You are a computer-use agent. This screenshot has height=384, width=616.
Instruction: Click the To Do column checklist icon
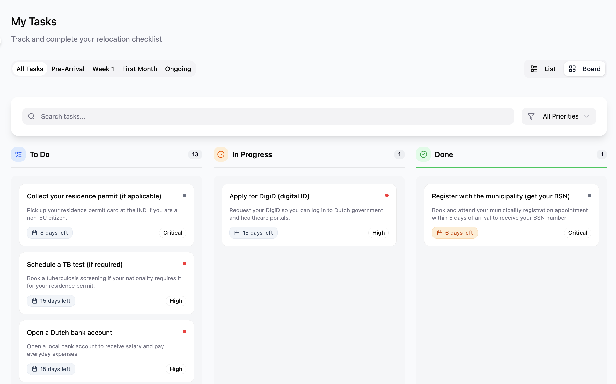pos(18,154)
